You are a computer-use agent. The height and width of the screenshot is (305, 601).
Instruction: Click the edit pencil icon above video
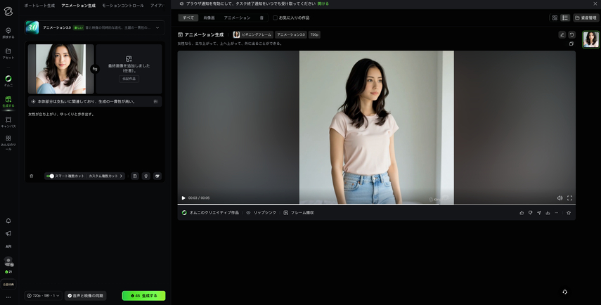(x=562, y=34)
